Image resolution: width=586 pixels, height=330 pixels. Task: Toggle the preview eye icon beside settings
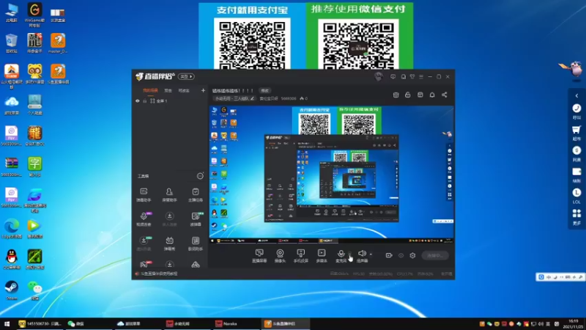(x=401, y=255)
